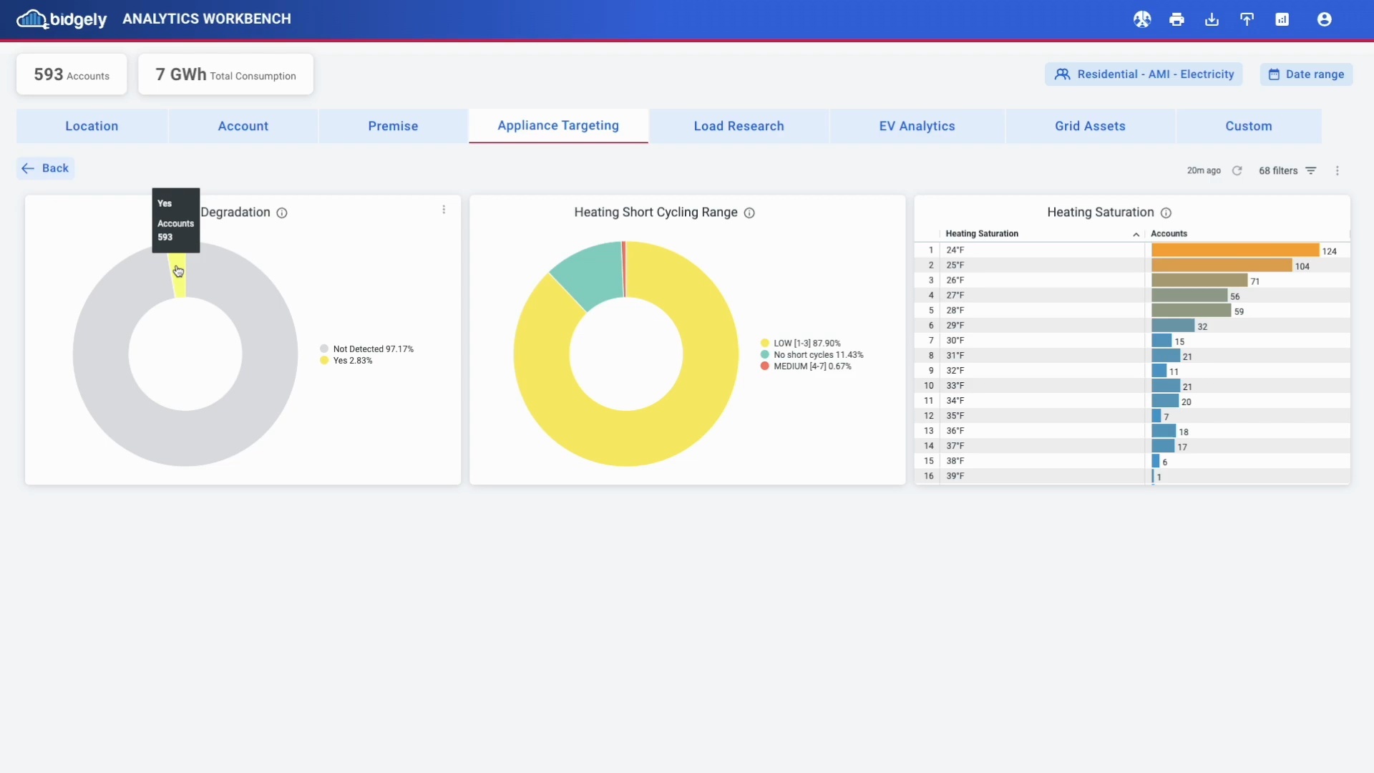1374x773 pixels.
Task: Toggle the LOW [1-3] legend entry
Action: (806, 343)
